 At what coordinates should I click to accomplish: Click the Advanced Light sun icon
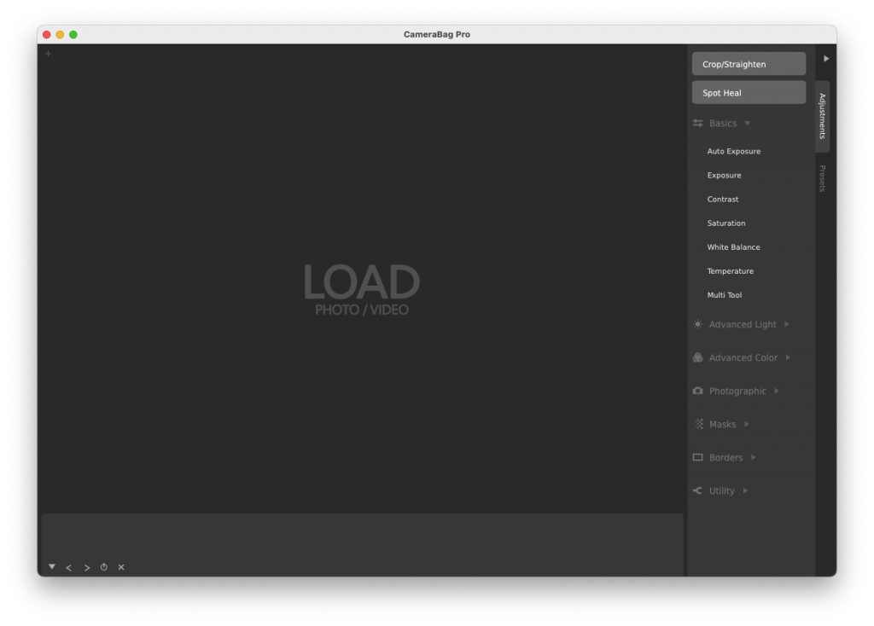[698, 324]
